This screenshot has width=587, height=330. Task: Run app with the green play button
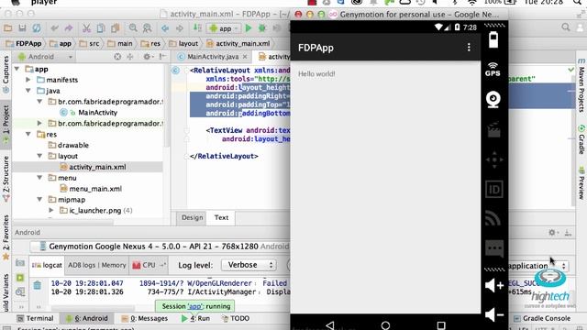pos(249,28)
